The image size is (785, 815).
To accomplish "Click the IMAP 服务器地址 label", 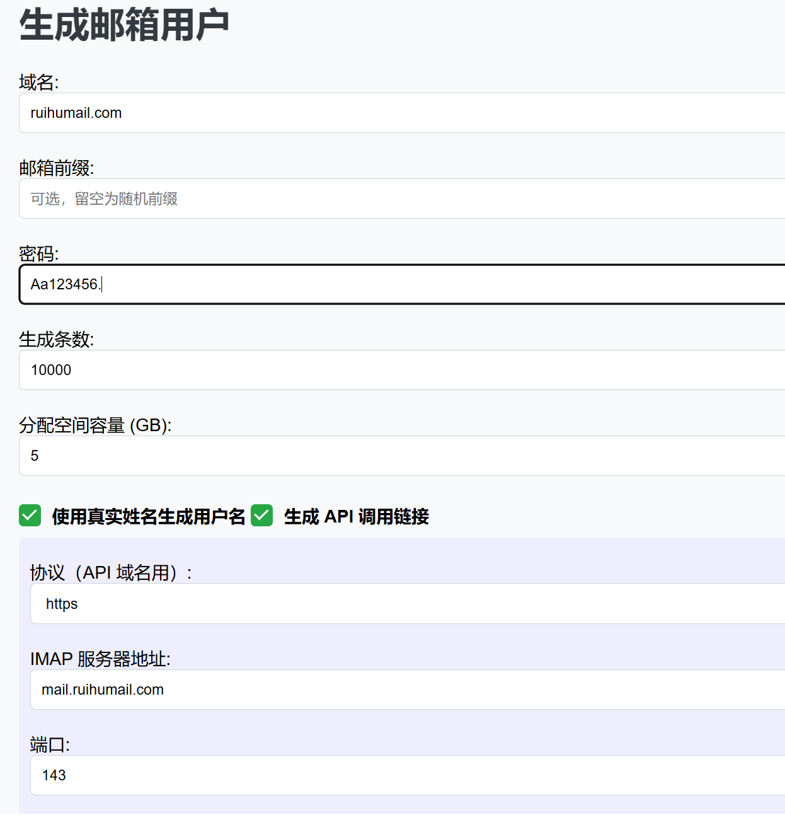I will (100, 659).
